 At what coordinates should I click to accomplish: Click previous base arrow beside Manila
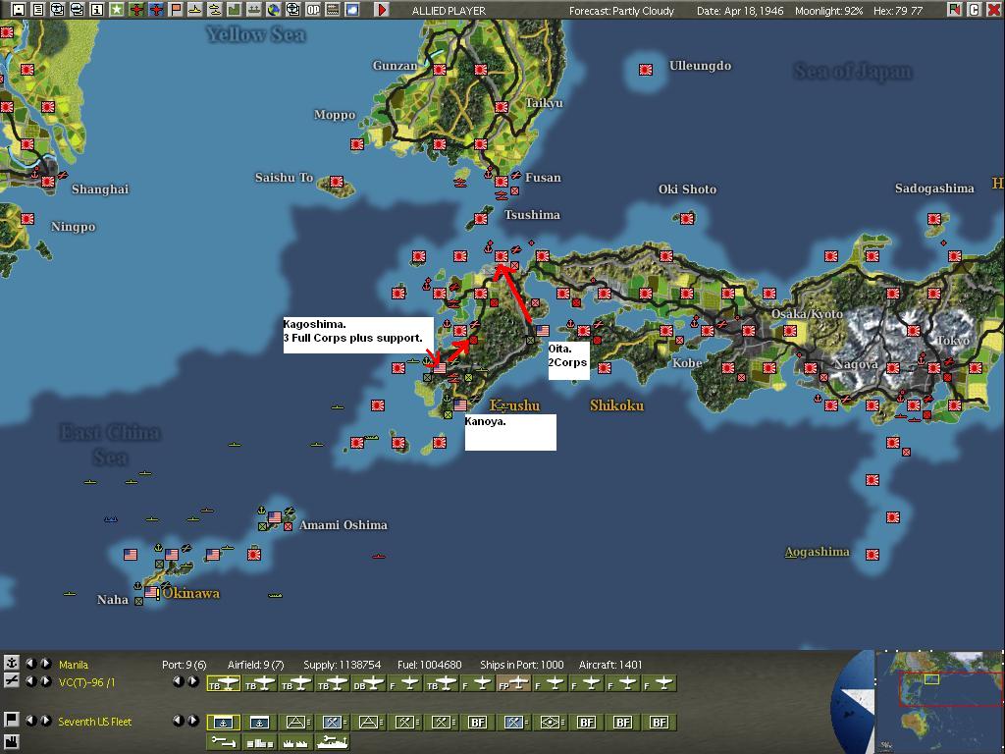pyautogui.click(x=30, y=663)
